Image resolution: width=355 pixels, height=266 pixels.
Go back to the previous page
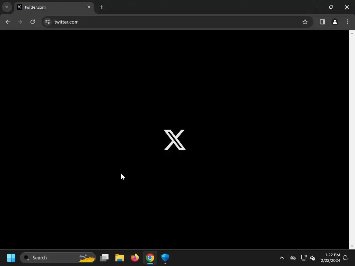(x=8, y=22)
